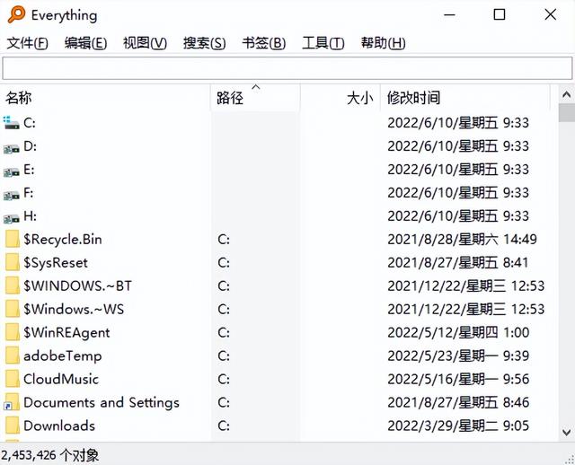Open the 搜索(S) menu
The width and height of the screenshot is (575, 465).
click(204, 43)
